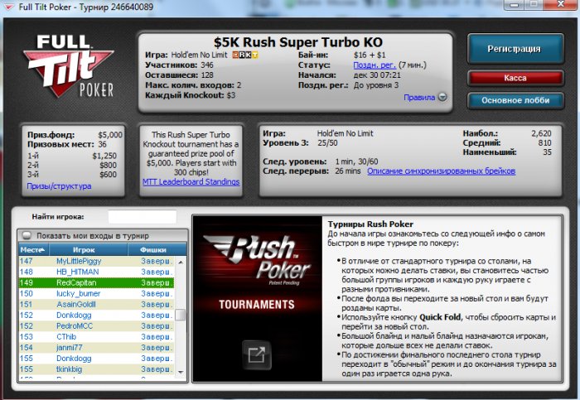Image resolution: width=580 pixels, height=400 pixels.
Task: Click the Поздн. рег. status link
Action: pyautogui.click(x=375, y=65)
